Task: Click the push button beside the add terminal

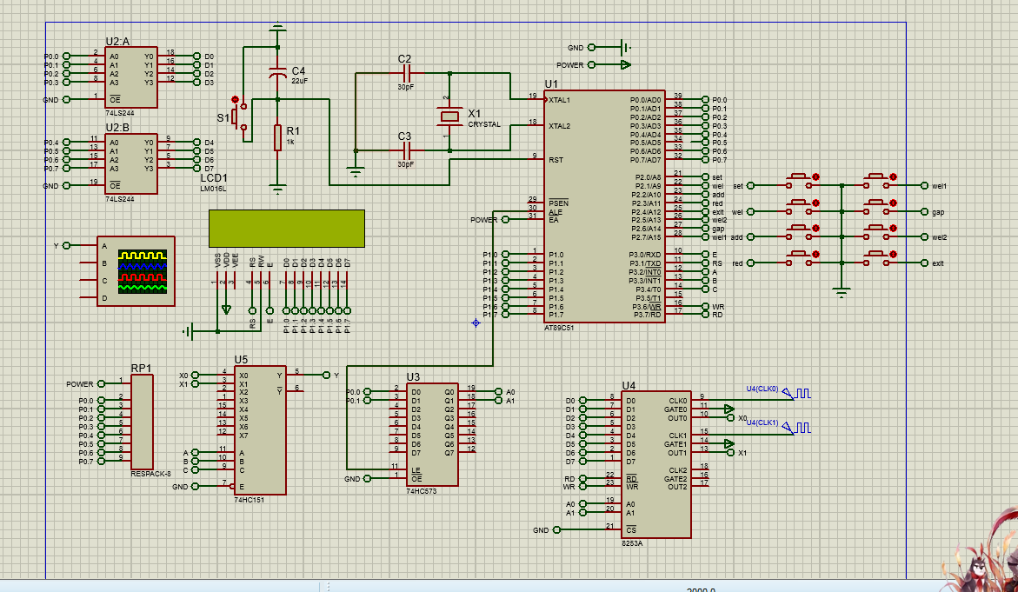Action: (801, 234)
